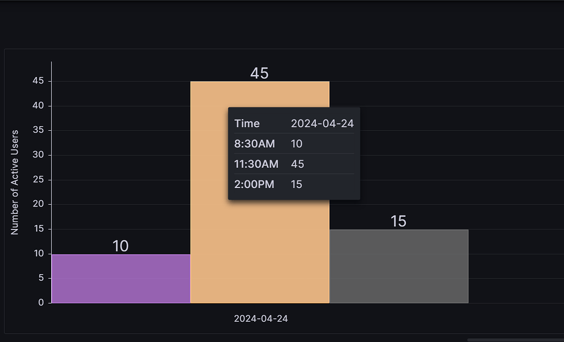The image size is (564, 342).
Task: Click the Number of Active Users axis title
Action: 15,183
